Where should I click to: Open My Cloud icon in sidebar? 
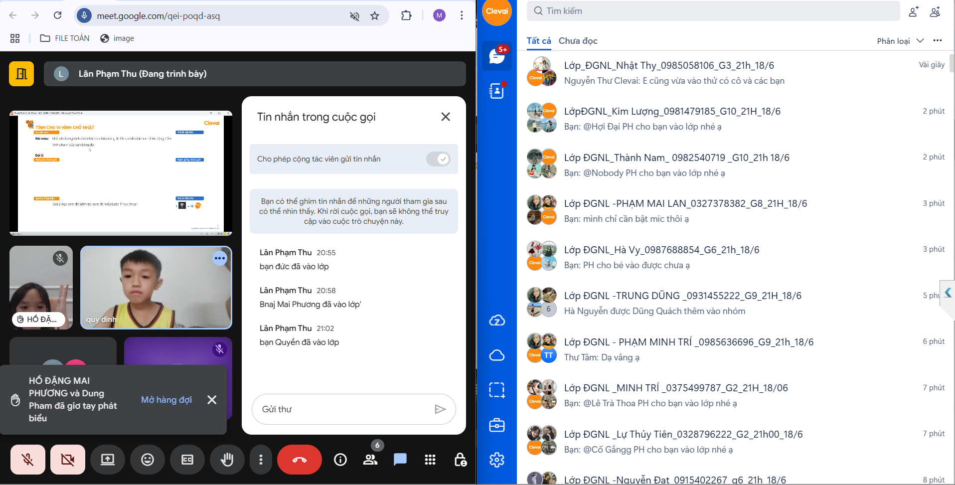coord(497,355)
